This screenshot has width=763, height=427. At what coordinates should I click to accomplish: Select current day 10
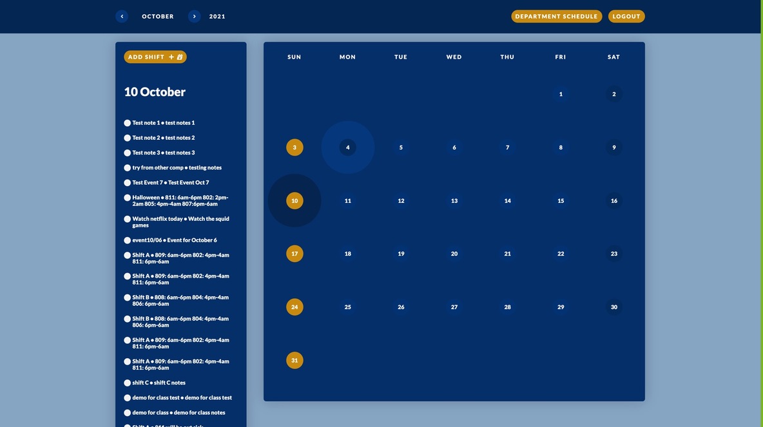[295, 201]
